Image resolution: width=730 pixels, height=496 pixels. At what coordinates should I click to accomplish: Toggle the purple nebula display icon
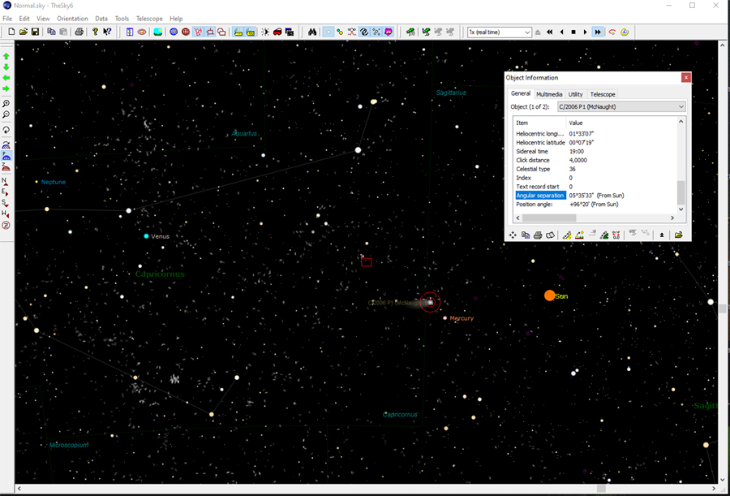click(x=389, y=32)
